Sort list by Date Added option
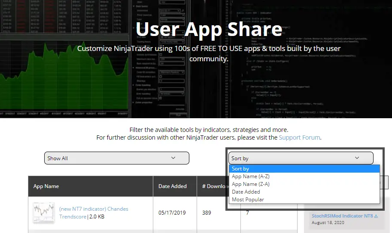The width and height of the screenshot is (392, 233). [x=304, y=192]
